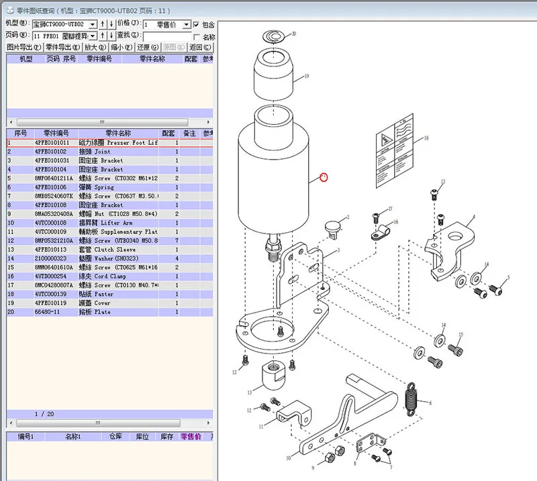
Task: Enable the 名称 checkbox
Action: point(196,37)
